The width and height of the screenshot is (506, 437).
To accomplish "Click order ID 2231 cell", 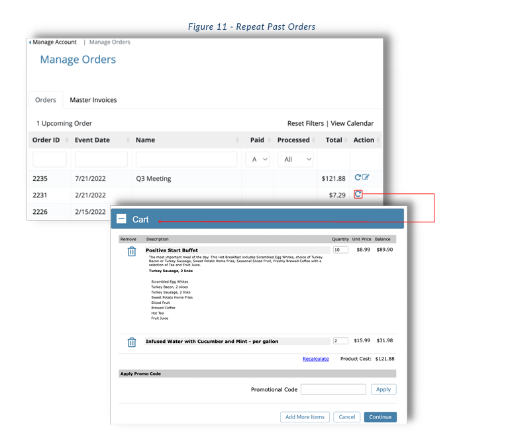I will click(40, 195).
